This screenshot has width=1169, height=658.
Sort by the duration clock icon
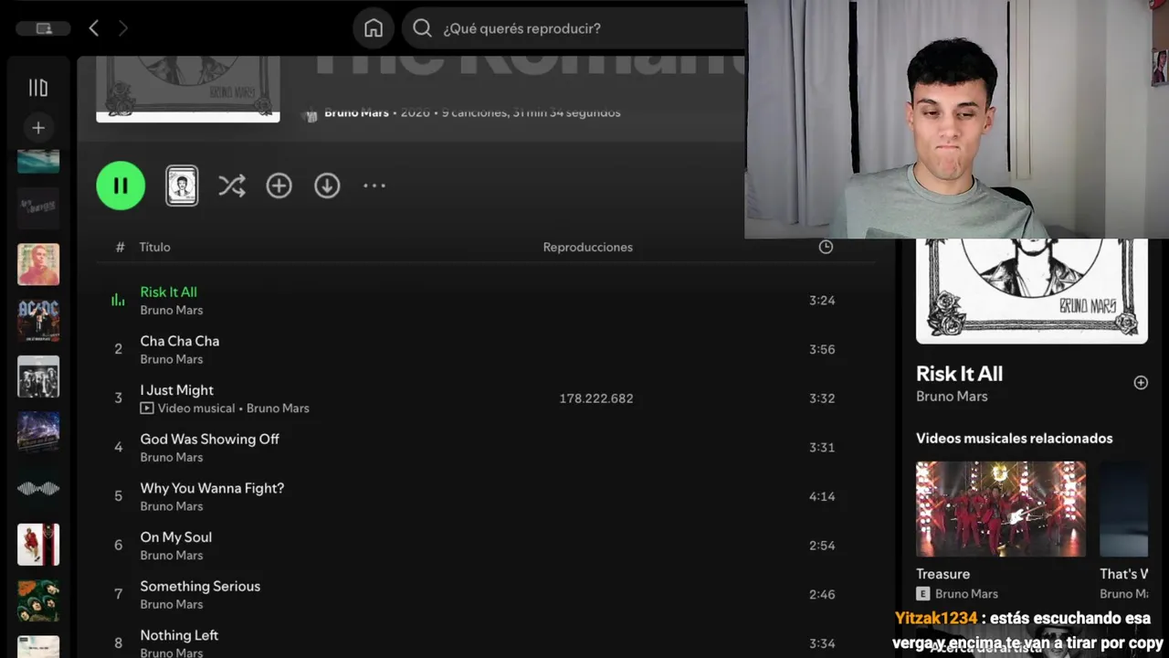[826, 247]
